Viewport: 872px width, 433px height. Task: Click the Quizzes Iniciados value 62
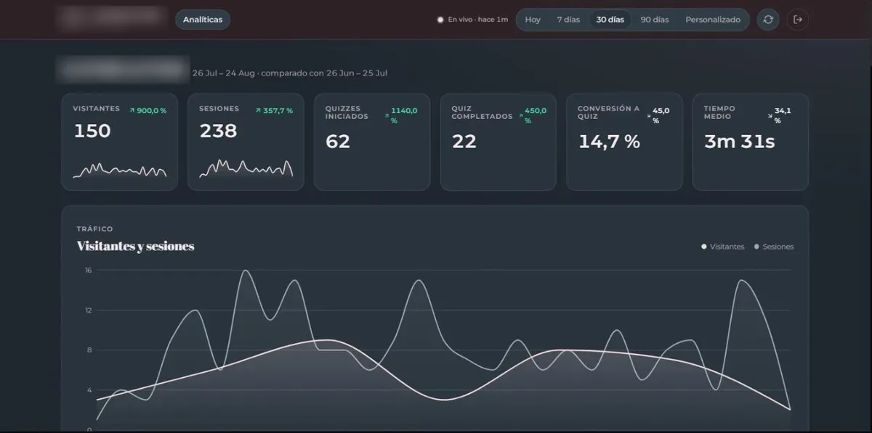coord(338,141)
